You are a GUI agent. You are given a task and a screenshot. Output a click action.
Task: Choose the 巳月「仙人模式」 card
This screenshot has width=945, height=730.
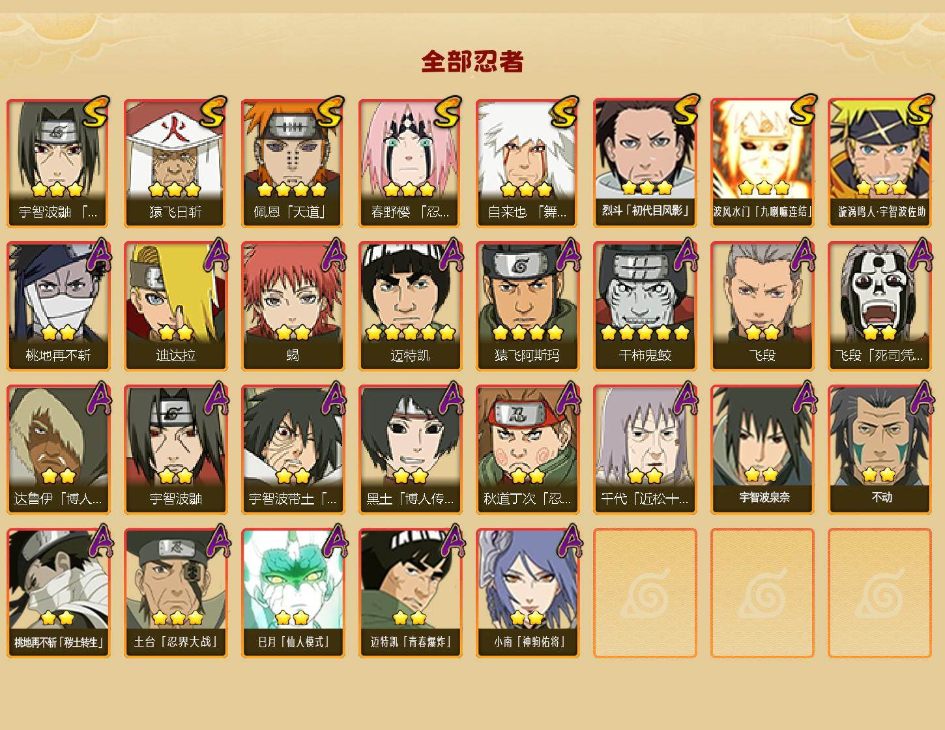click(293, 593)
